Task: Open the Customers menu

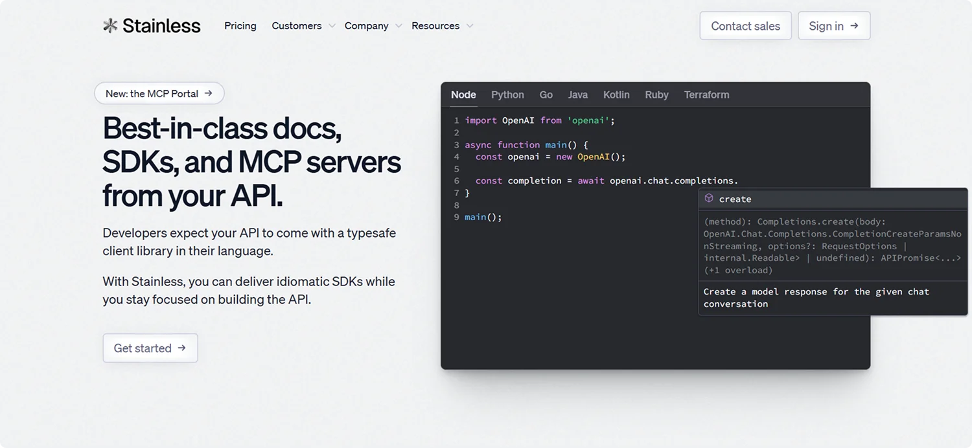Action: 297,26
